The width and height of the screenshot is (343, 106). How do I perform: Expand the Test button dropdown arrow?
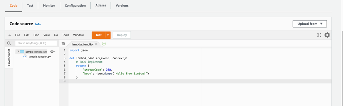(108, 35)
